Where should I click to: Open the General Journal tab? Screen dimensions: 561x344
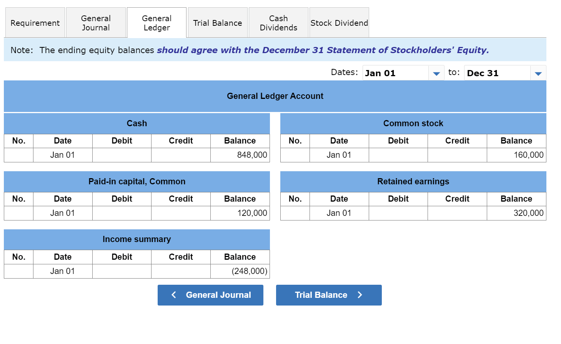pyautogui.click(x=96, y=22)
